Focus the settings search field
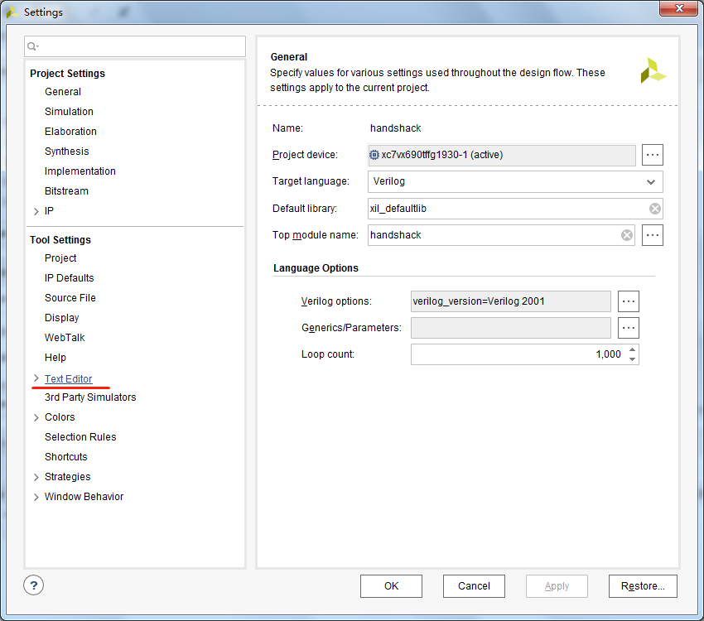The height and width of the screenshot is (621, 704). pos(135,46)
